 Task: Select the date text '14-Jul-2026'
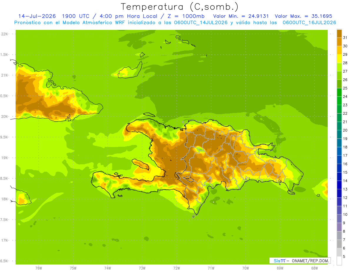coord(37,16)
